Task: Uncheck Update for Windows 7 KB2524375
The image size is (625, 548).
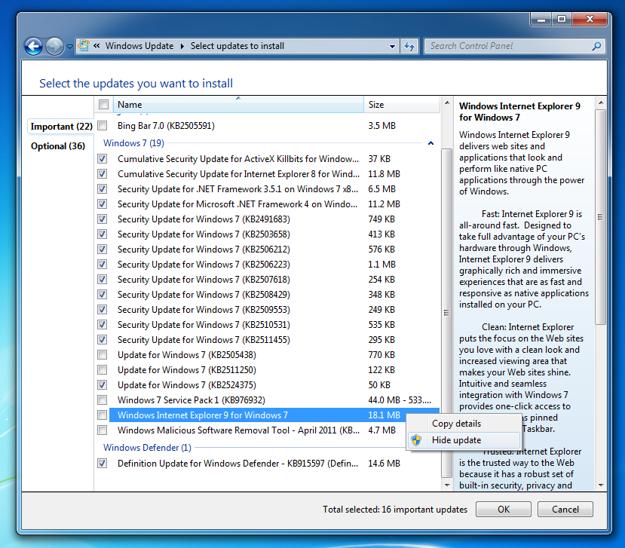Action: pyautogui.click(x=103, y=385)
